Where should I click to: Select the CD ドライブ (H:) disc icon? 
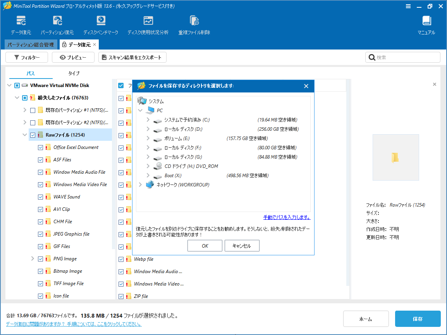point(158,166)
